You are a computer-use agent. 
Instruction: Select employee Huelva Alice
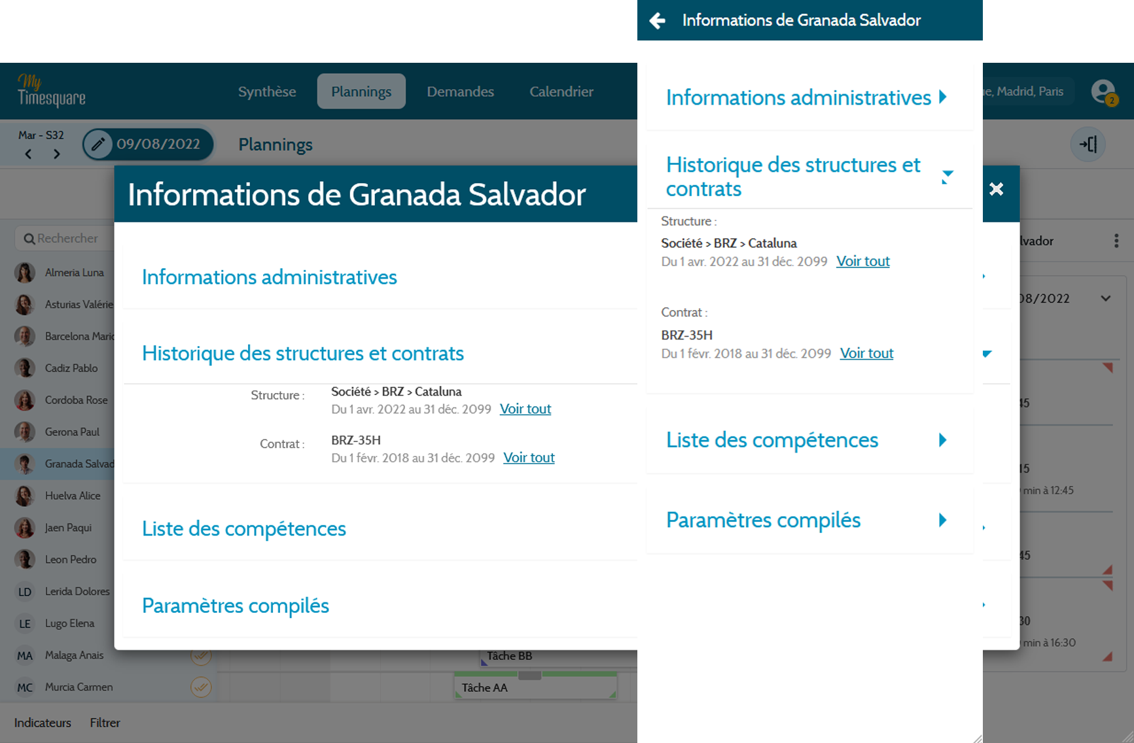(58, 496)
